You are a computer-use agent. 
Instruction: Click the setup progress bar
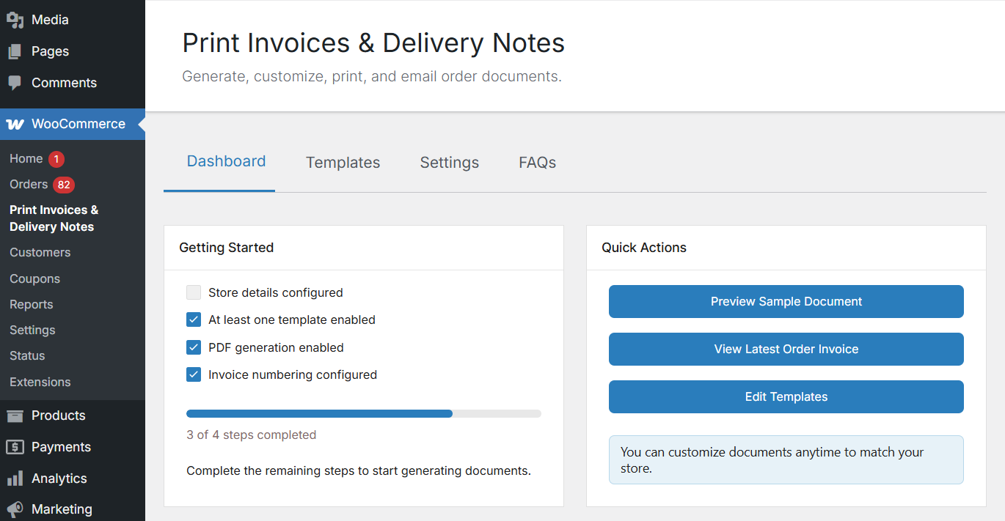tap(363, 414)
